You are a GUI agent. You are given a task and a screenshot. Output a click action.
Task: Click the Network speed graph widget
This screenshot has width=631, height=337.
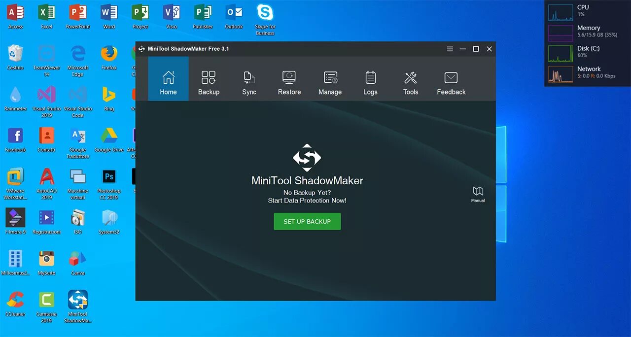[561, 74]
